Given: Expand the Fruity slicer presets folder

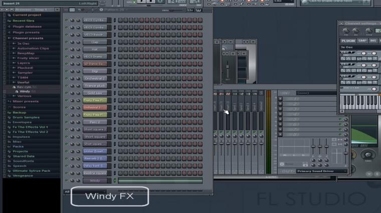Looking at the screenshot, I should 14,58.
